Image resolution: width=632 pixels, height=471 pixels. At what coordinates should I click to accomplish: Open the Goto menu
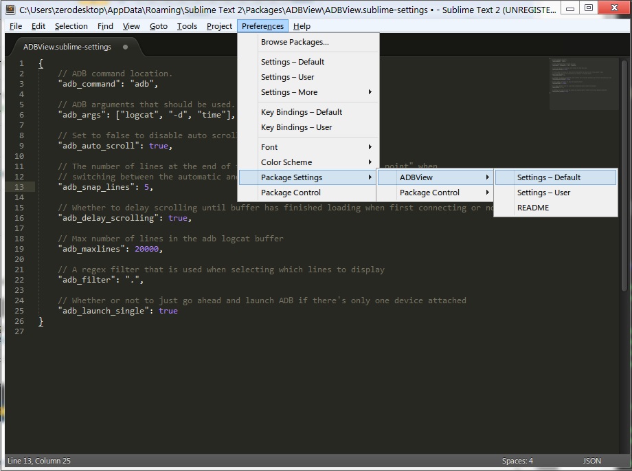(159, 26)
